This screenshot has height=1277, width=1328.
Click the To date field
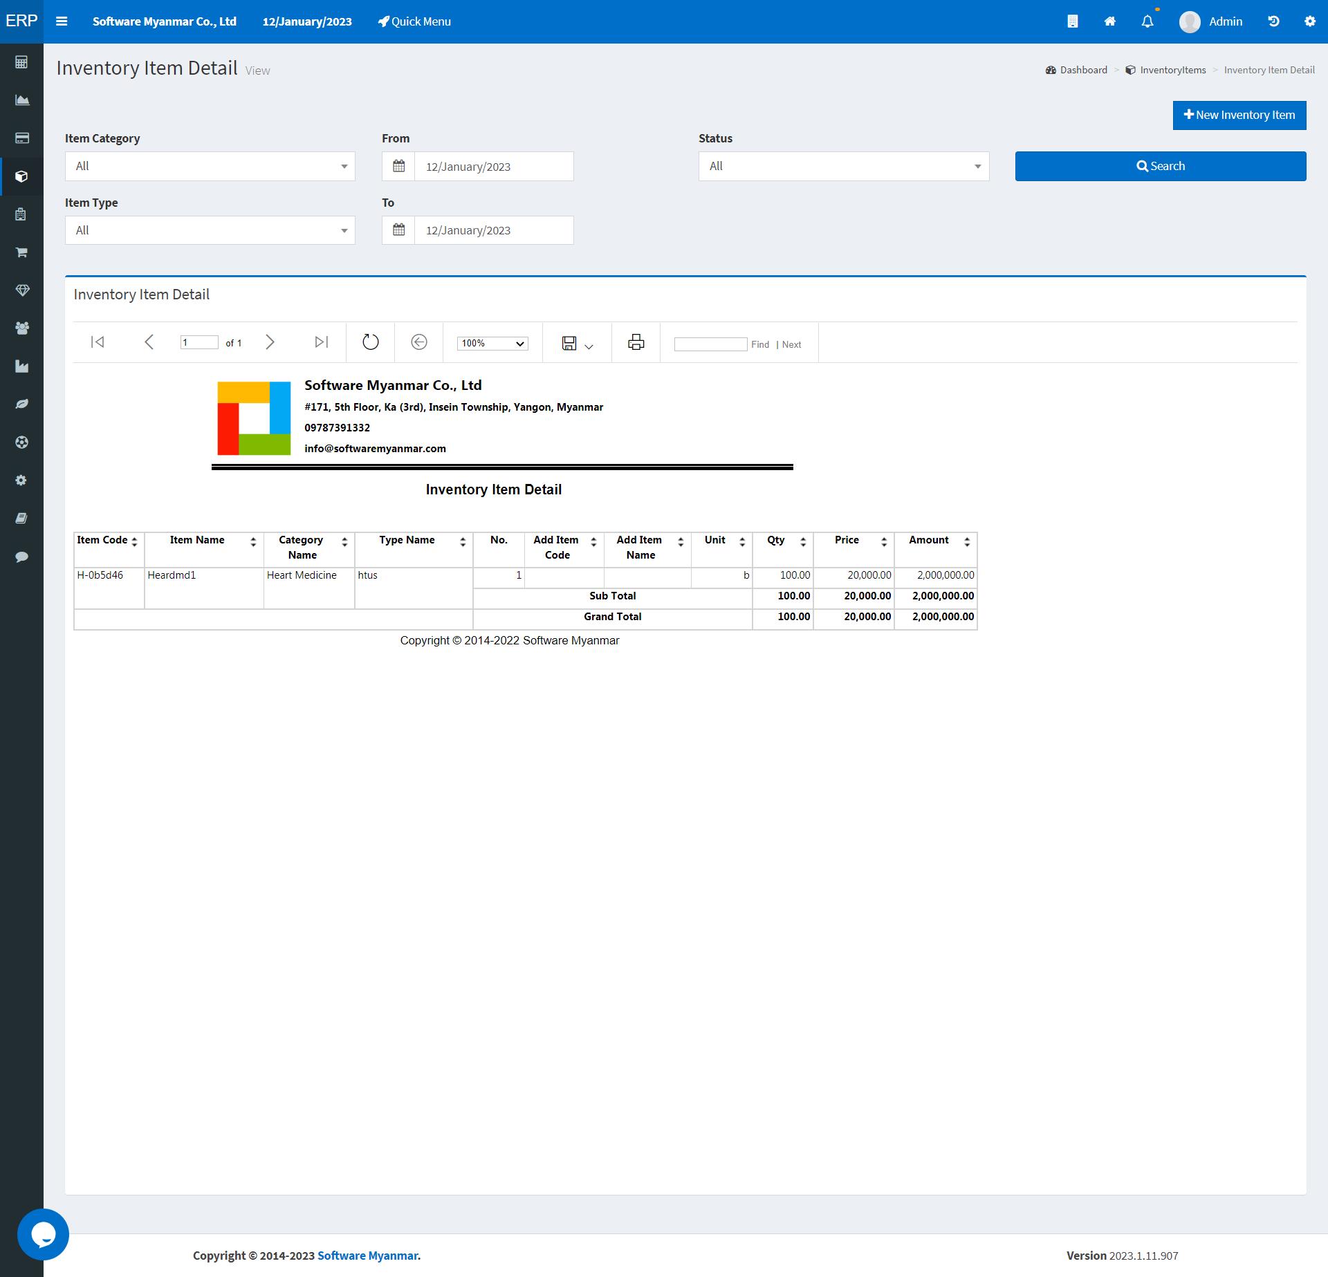click(x=494, y=230)
